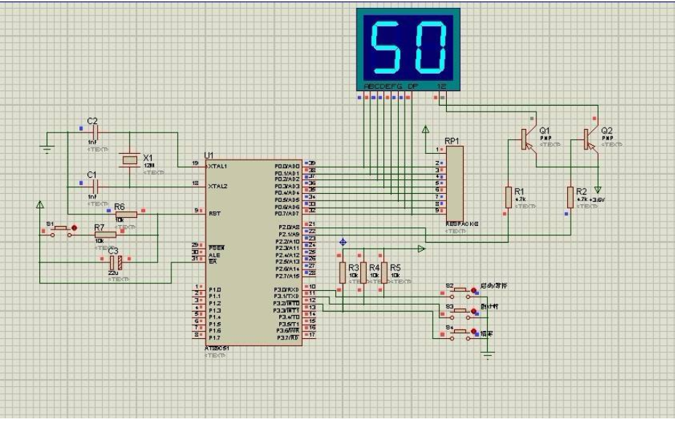675x422 pixels.
Task: Select resistor R2 body
Action: pos(570,198)
